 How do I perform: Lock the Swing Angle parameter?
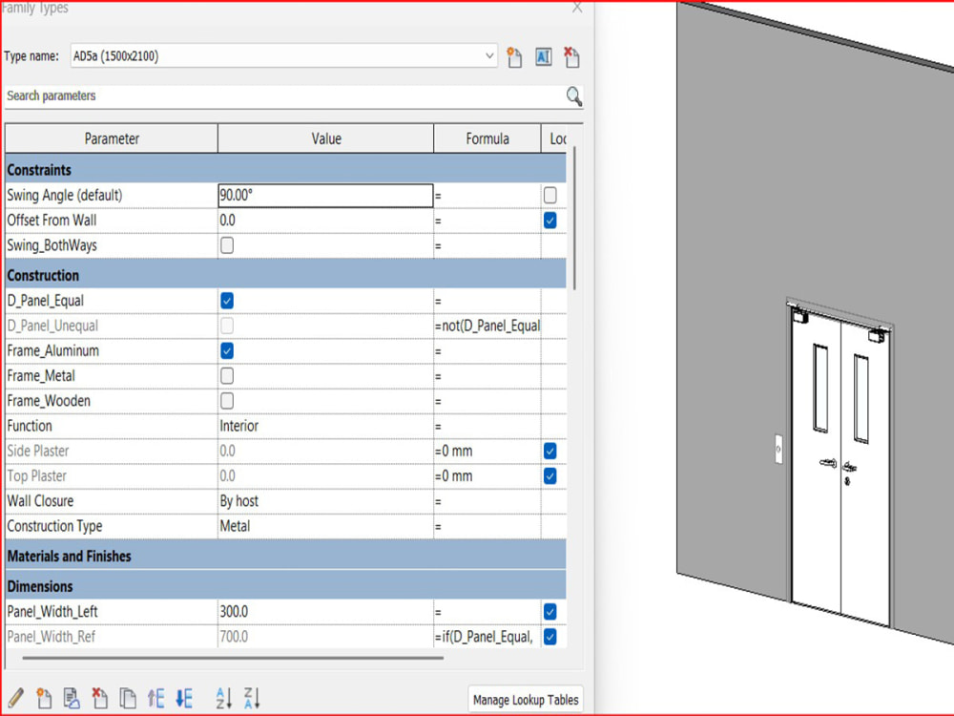[x=550, y=196]
